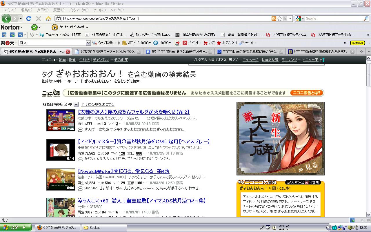Click the ニコニコ広告とは? orange button
The width and height of the screenshot is (371, 232).
click(306, 93)
